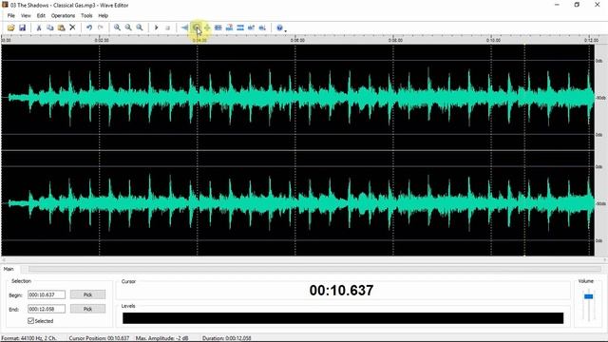Click the first magnifier zoom icon

(x=117, y=28)
